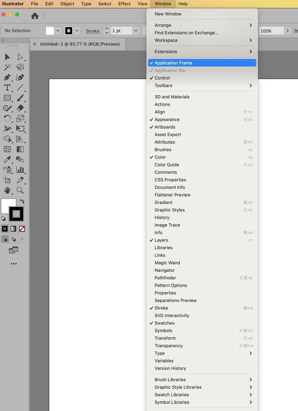The image size is (298, 411).
Task: Close the Untitled-1 document tab
Action: coord(34,44)
